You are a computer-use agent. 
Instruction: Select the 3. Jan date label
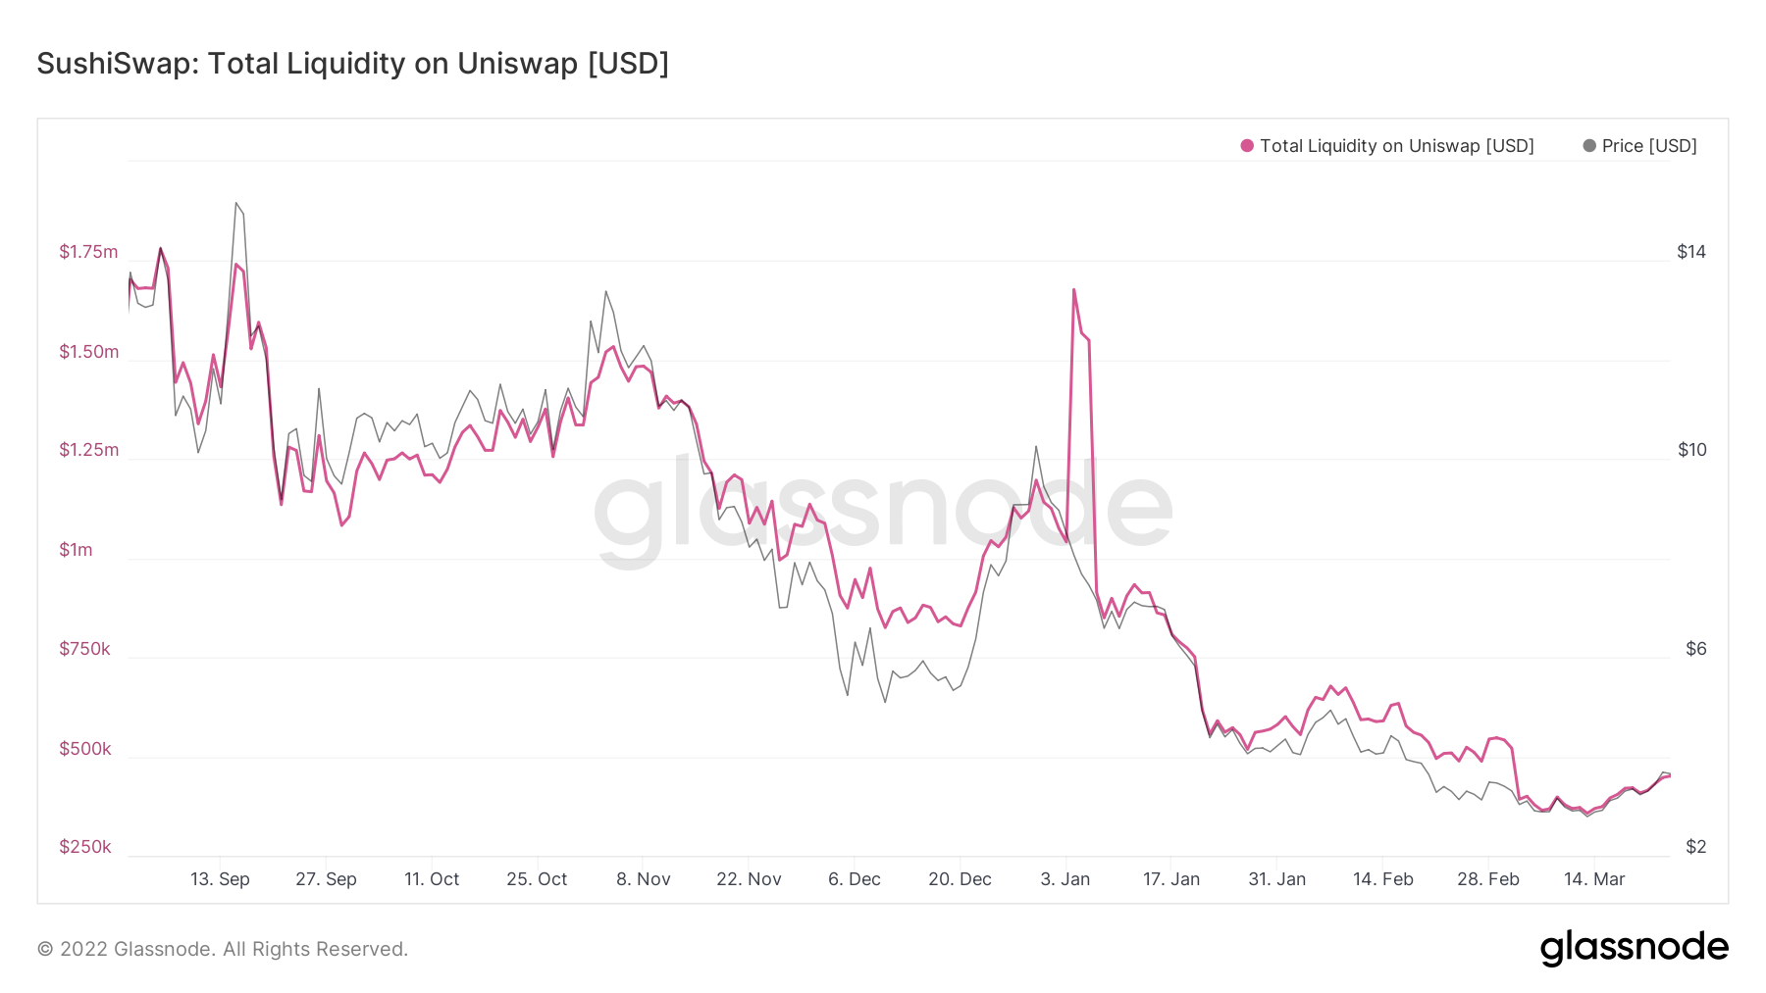[1065, 879]
